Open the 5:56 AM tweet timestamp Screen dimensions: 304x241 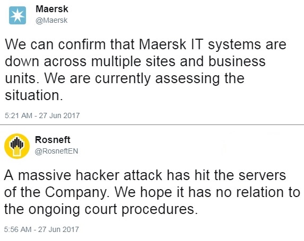tap(41, 229)
